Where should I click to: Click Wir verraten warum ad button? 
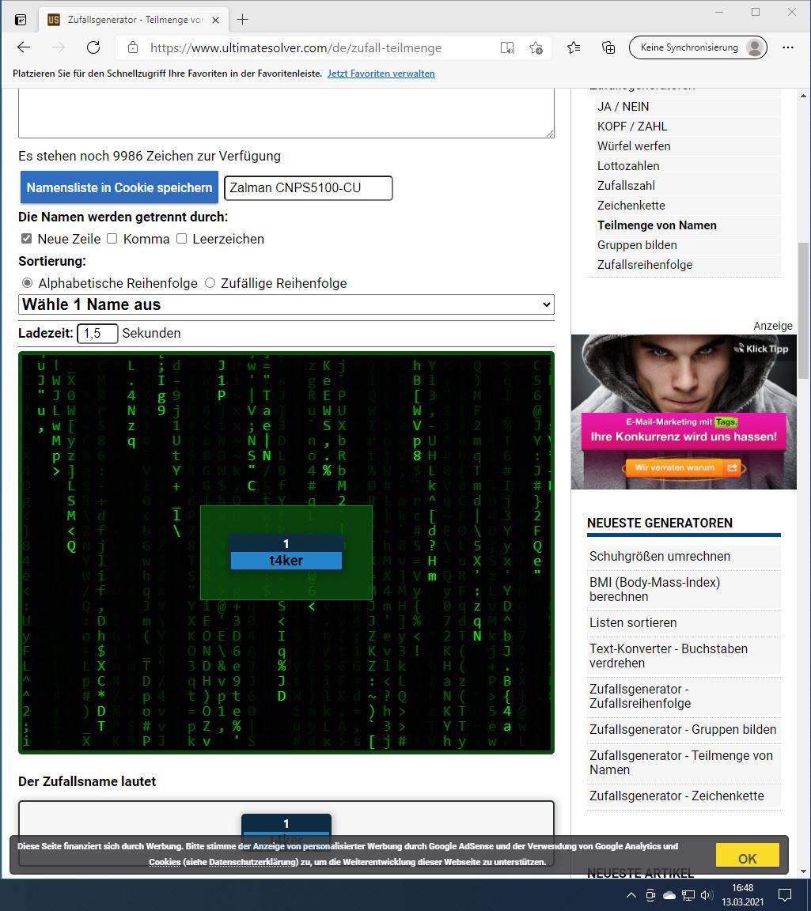coord(683,467)
